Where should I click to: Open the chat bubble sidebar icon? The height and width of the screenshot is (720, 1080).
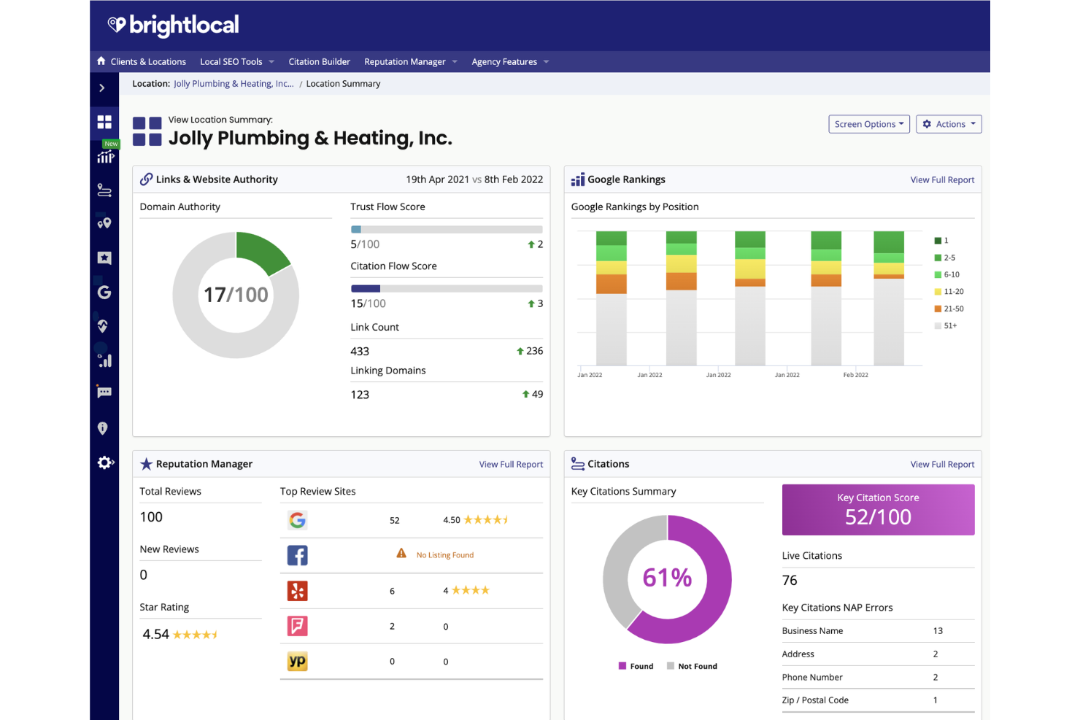(104, 392)
